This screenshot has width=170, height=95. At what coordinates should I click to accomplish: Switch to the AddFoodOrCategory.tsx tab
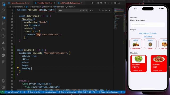pos(70,3)
